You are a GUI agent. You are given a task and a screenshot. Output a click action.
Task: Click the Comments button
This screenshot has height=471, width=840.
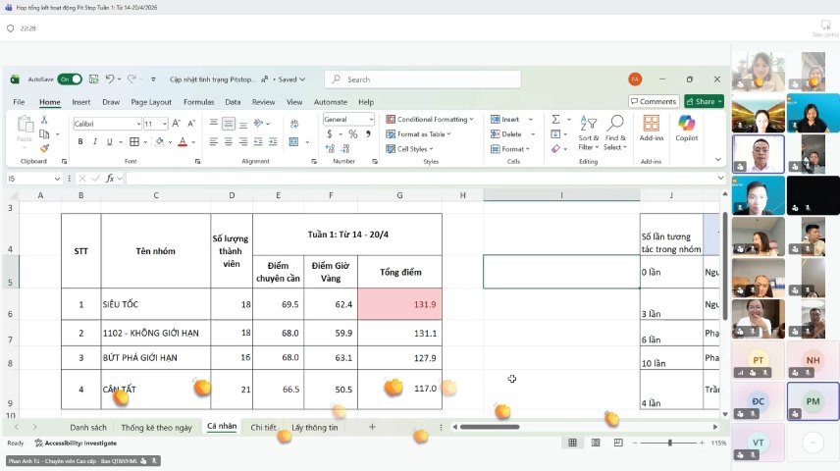654,101
